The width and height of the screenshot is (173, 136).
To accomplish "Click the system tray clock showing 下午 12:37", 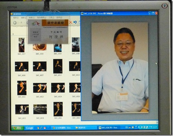I will pos(153,127).
